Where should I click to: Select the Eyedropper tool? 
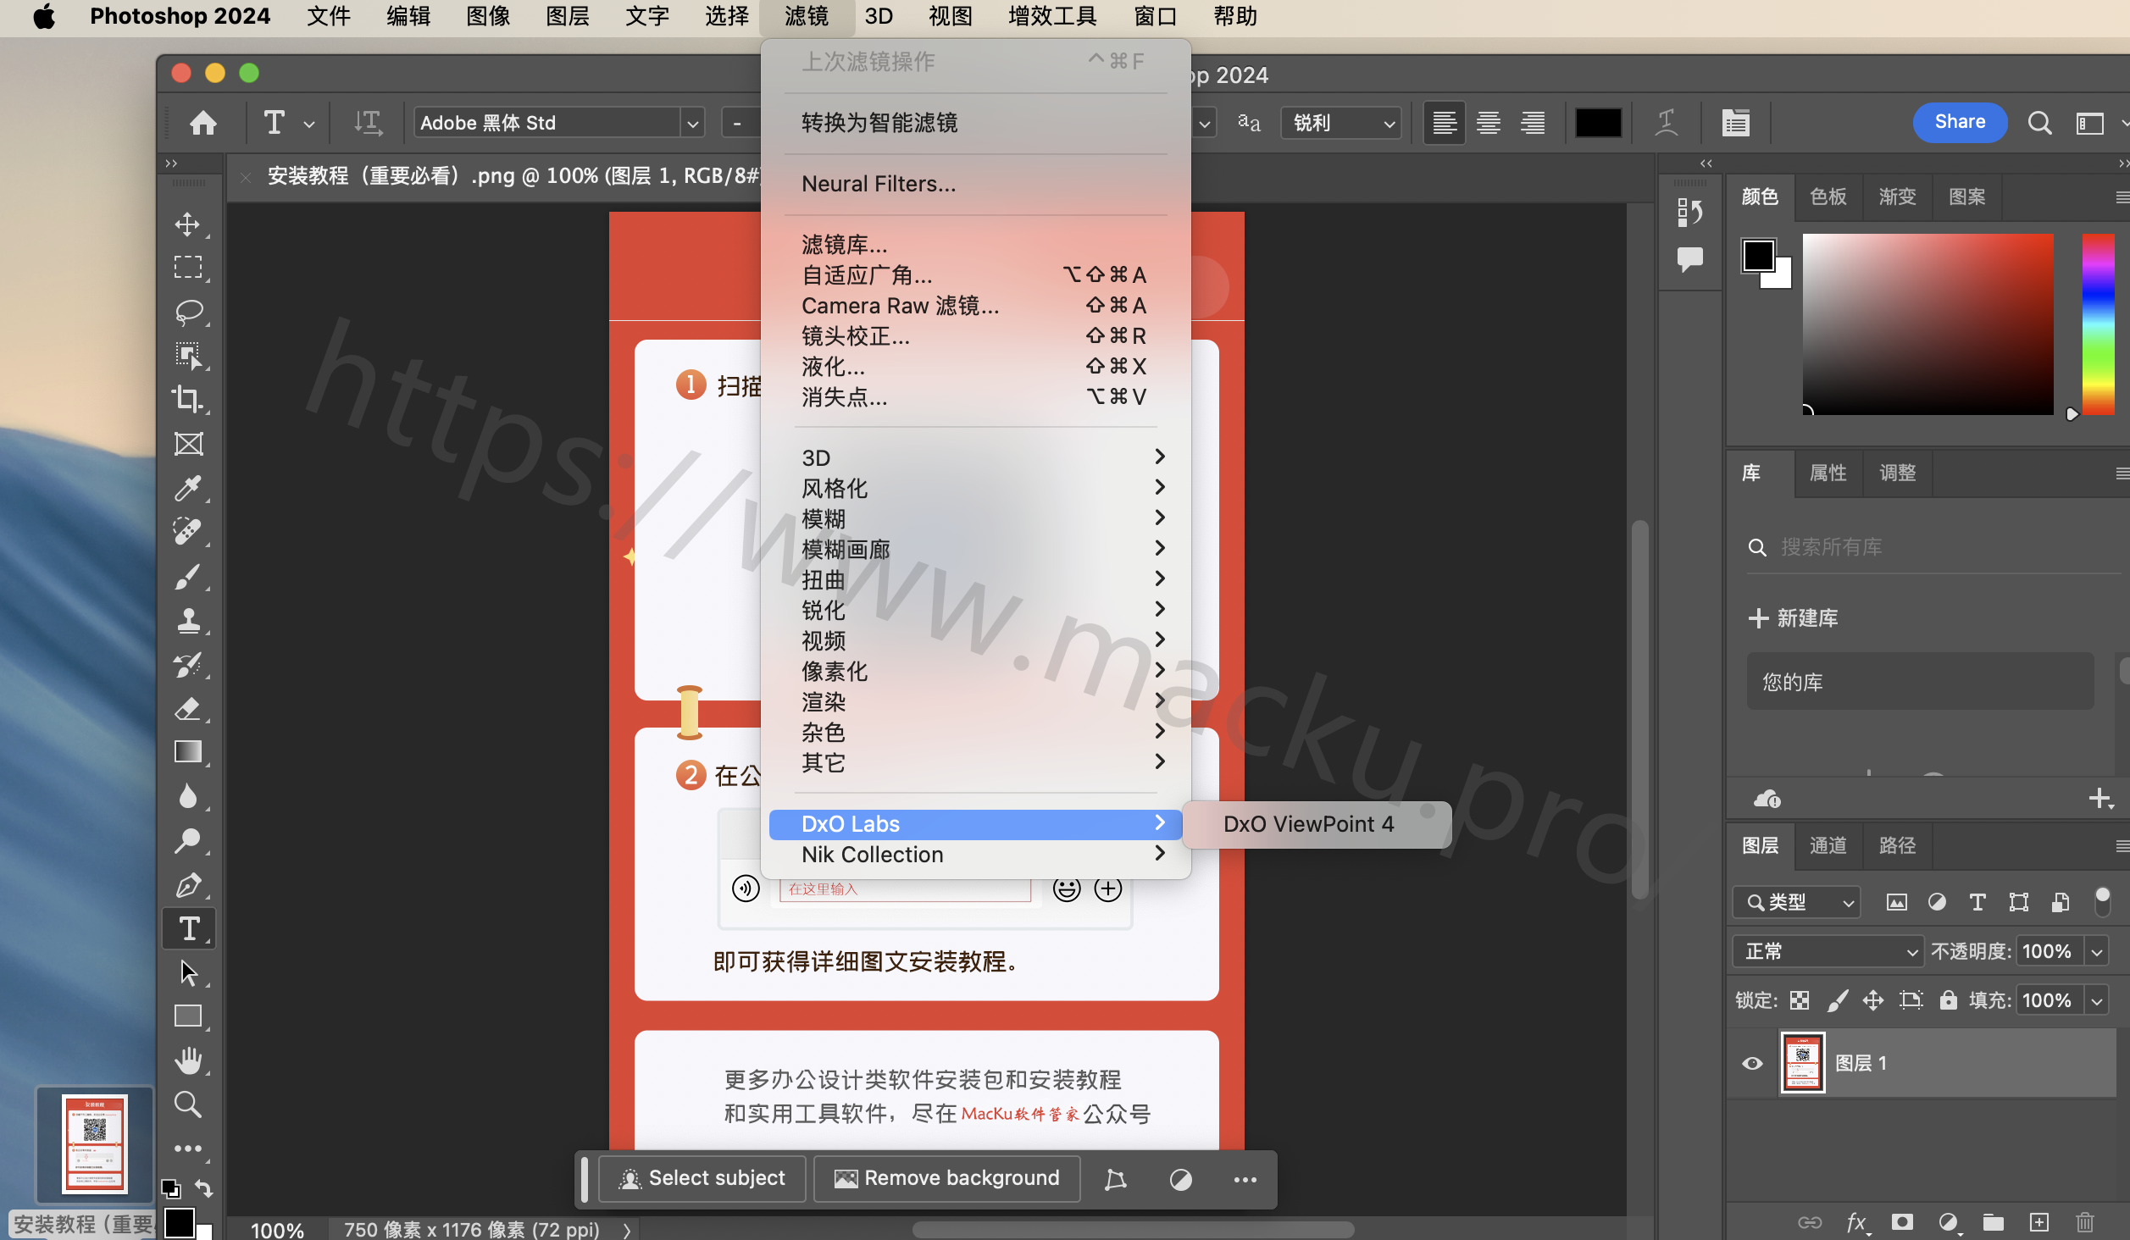coord(188,488)
